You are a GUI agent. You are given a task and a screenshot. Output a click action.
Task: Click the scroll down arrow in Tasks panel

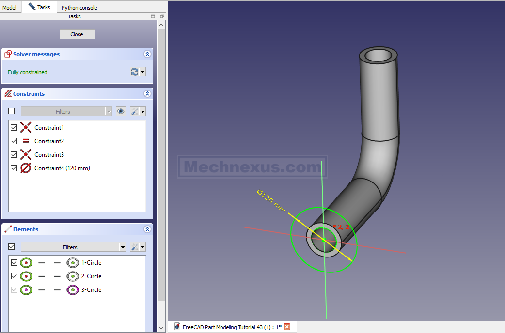coord(161,328)
